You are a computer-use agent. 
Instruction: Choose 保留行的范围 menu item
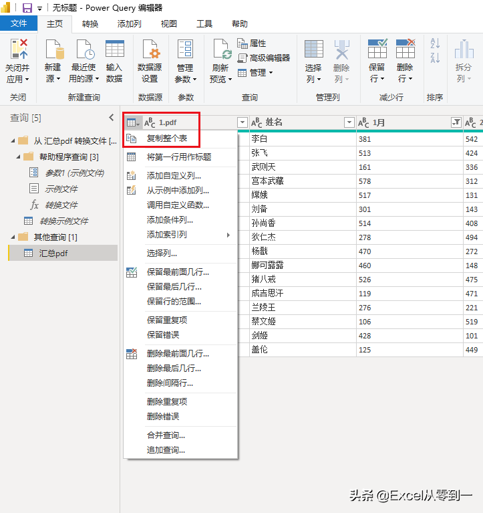(x=180, y=302)
